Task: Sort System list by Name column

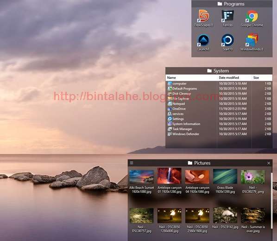Action: (191, 77)
